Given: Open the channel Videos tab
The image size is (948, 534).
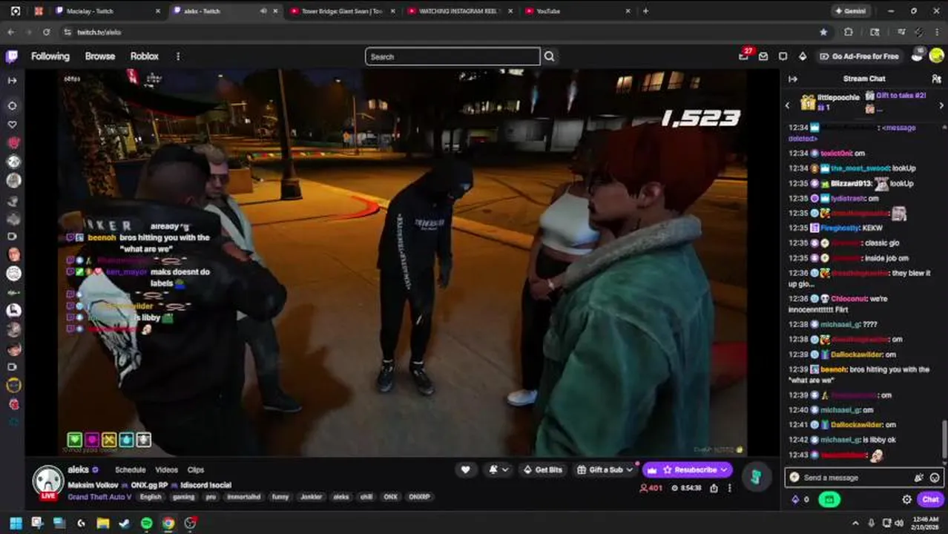Looking at the screenshot, I should pos(166,470).
